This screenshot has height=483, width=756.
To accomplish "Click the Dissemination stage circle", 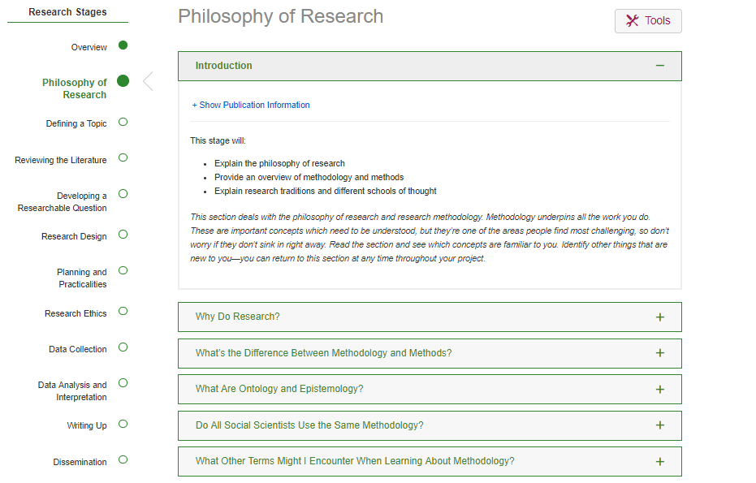I will [123, 460].
